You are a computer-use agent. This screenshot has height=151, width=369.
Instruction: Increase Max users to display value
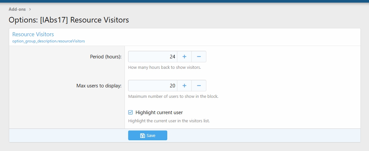pyautogui.click(x=184, y=85)
